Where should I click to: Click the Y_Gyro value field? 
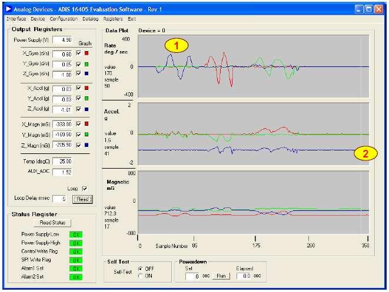pos(62,65)
